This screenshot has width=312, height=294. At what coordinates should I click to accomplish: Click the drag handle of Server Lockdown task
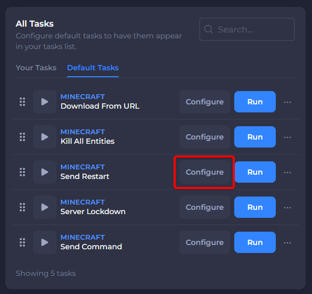click(x=22, y=207)
